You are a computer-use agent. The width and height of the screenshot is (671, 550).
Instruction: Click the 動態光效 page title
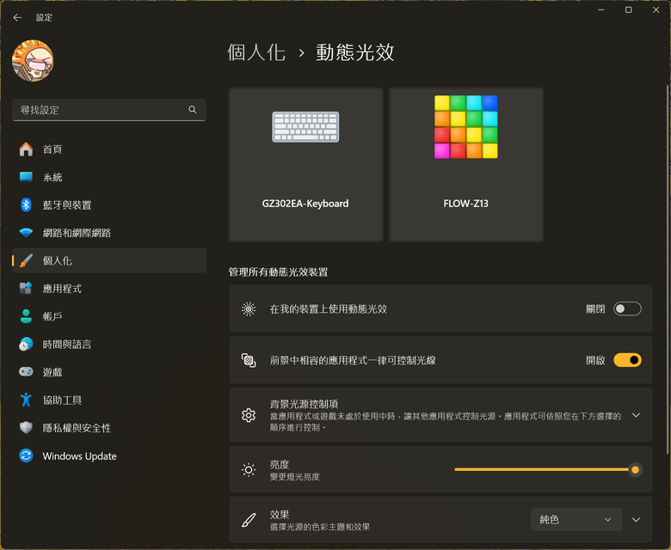(x=355, y=52)
